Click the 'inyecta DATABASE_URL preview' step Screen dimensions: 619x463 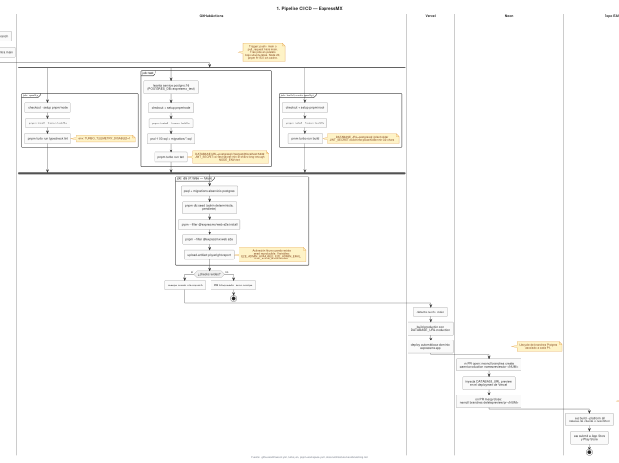[x=489, y=383]
